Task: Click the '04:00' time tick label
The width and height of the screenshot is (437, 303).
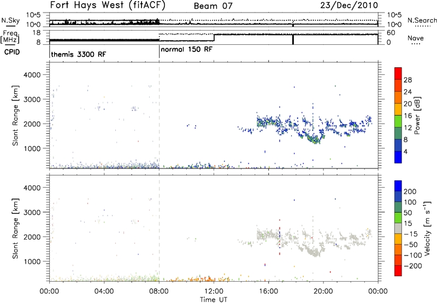Action: (104, 292)
